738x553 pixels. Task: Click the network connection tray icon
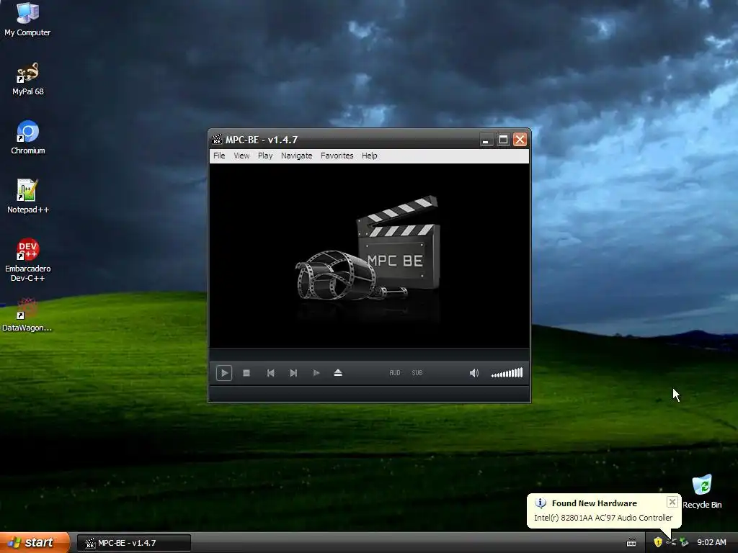pos(671,543)
